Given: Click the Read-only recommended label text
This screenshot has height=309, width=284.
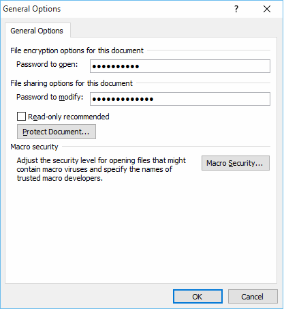Looking at the screenshot, I should point(69,117).
